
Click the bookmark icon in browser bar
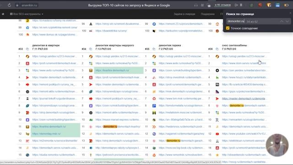[241, 5]
